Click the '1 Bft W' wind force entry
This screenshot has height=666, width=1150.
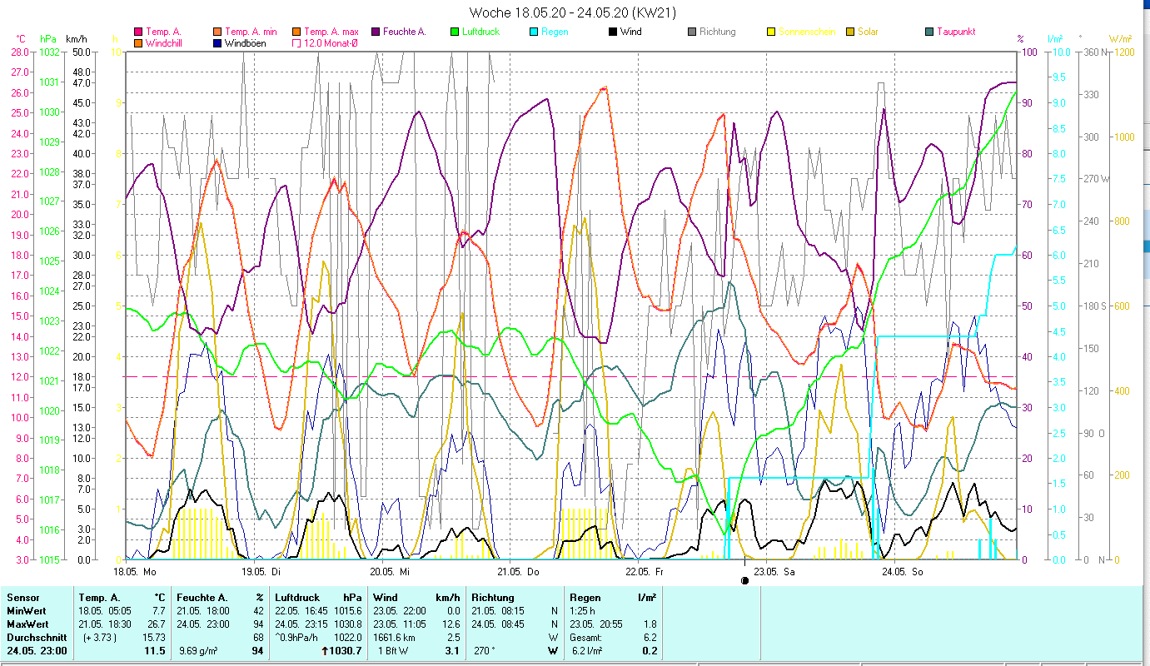[394, 651]
